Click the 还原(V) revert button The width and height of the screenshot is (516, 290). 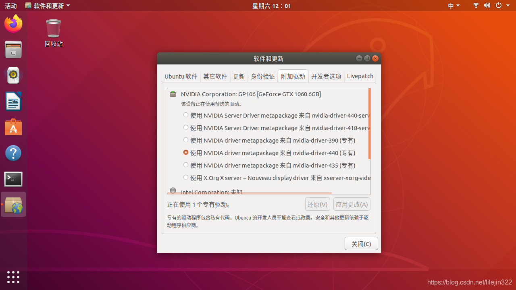pyautogui.click(x=318, y=204)
